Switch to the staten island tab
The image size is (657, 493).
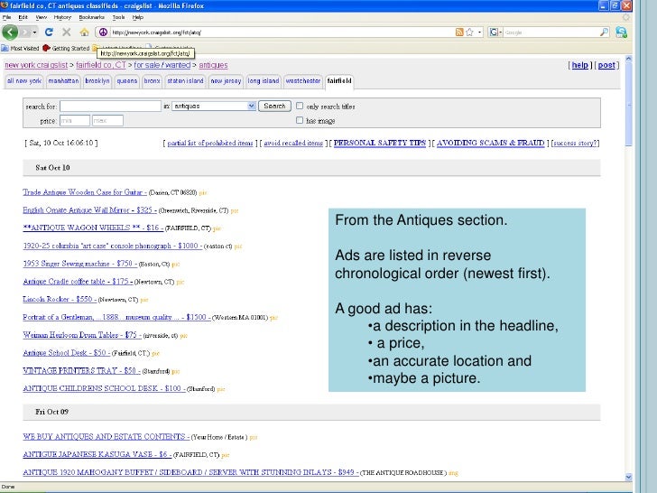185,81
